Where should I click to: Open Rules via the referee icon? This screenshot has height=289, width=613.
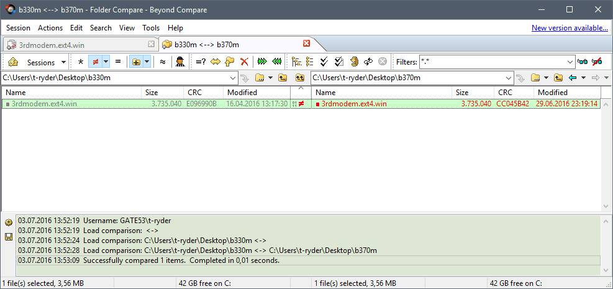[x=180, y=62]
